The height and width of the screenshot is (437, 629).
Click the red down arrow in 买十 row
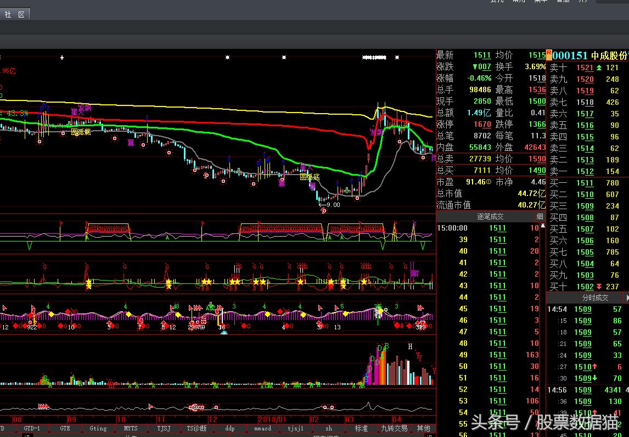pyautogui.click(x=599, y=287)
